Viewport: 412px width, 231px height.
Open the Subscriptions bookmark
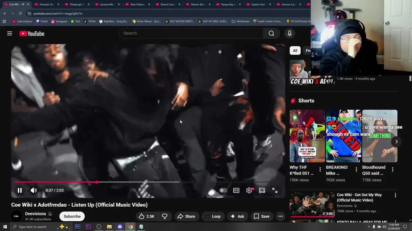(x=23, y=21)
